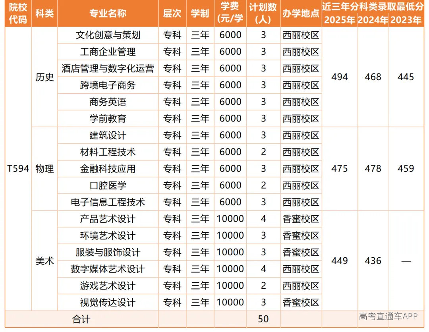
Task: Click the 459 score for 2023
Action: (406, 168)
